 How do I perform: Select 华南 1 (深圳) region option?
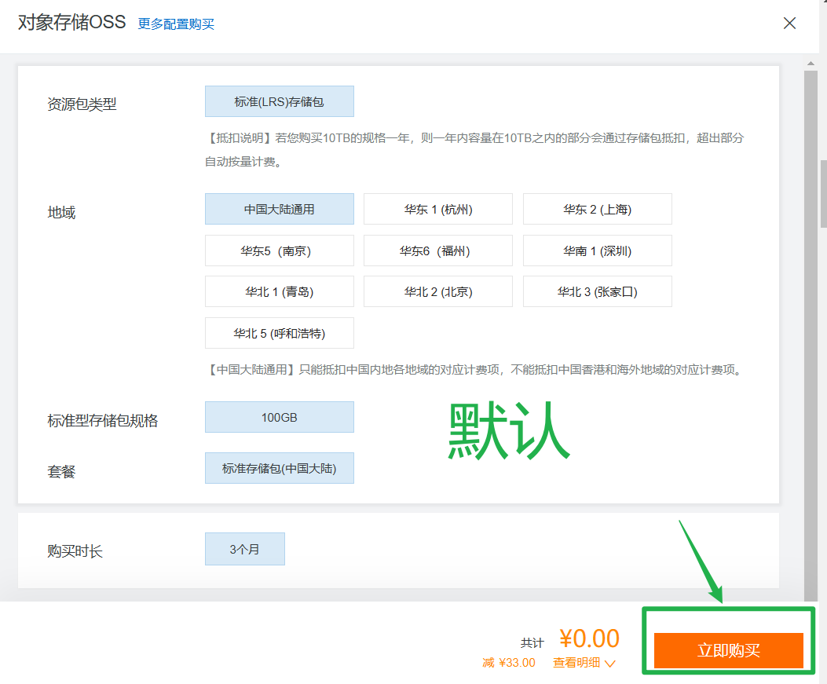pos(598,251)
